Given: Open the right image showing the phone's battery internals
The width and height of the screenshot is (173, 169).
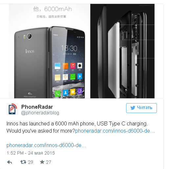Looking at the screenshot, I should [122, 51].
